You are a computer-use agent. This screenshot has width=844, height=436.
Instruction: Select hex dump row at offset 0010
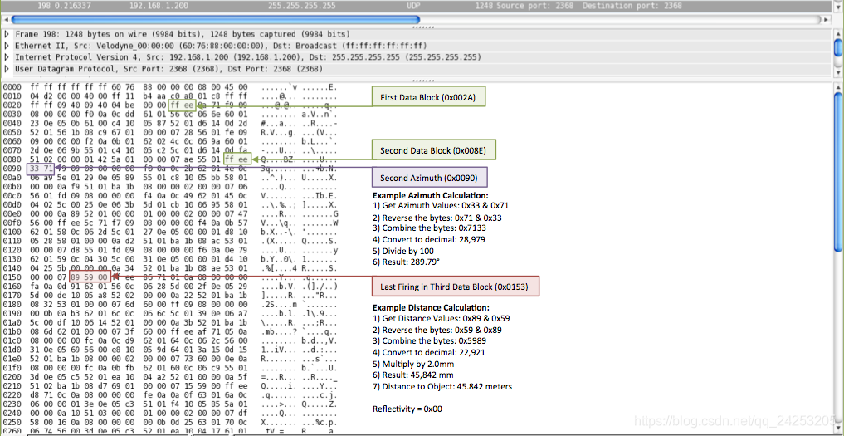(x=170, y=96)
